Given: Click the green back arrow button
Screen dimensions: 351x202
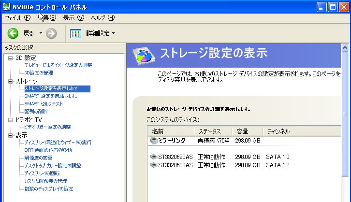Looking at the screenshot, I should (13, 33).
